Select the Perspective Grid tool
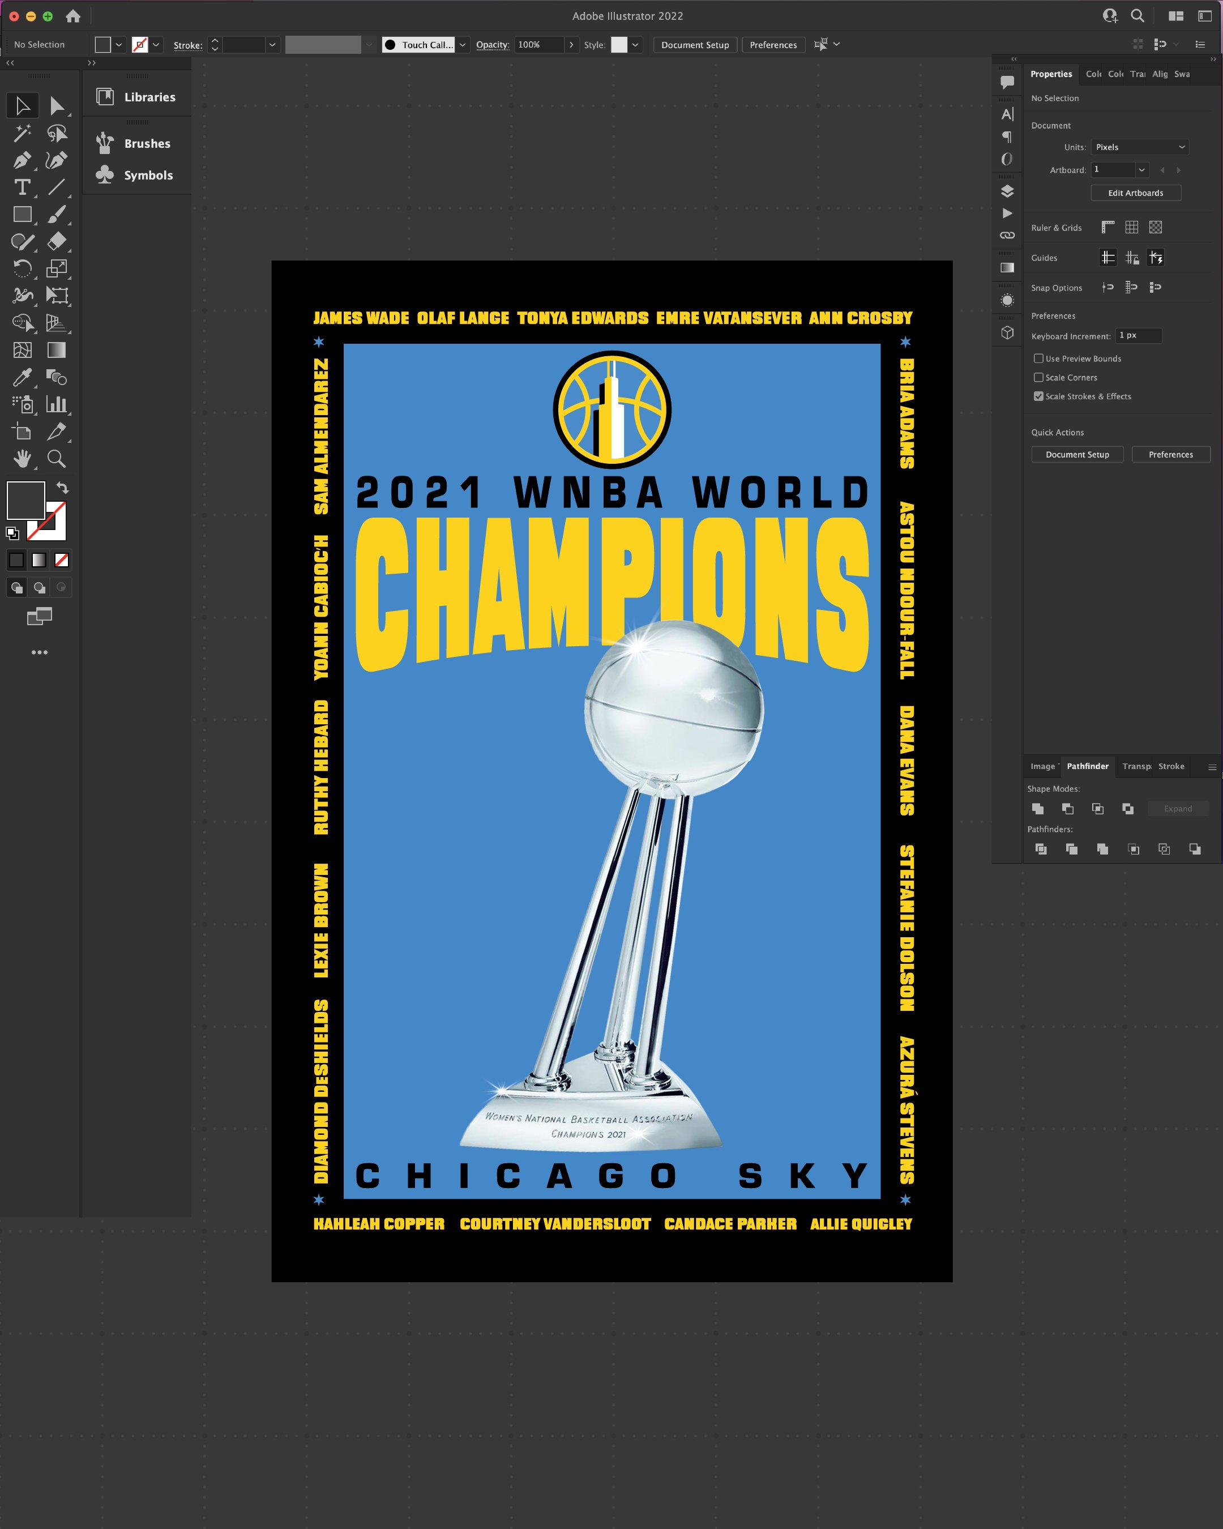Screen dimensions: 1223x1529 click(57, 323)
